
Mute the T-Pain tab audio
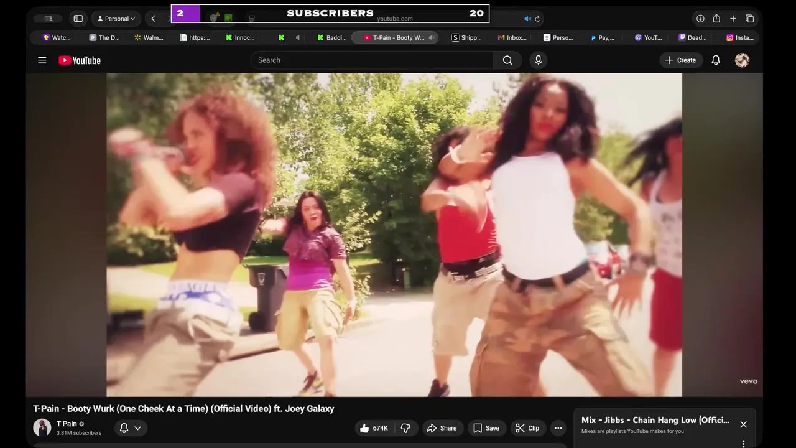431,37
